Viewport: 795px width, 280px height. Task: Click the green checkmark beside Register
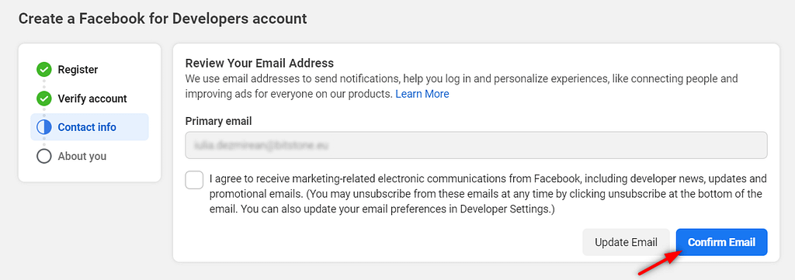(44, 69)
